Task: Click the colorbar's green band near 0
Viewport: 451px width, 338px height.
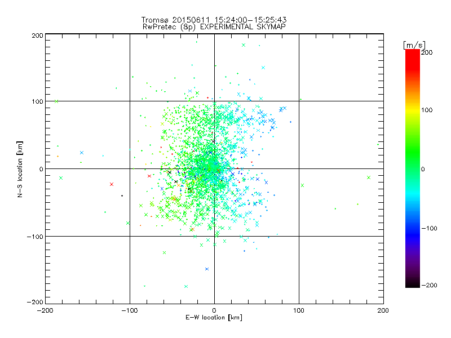Action: 413,168
